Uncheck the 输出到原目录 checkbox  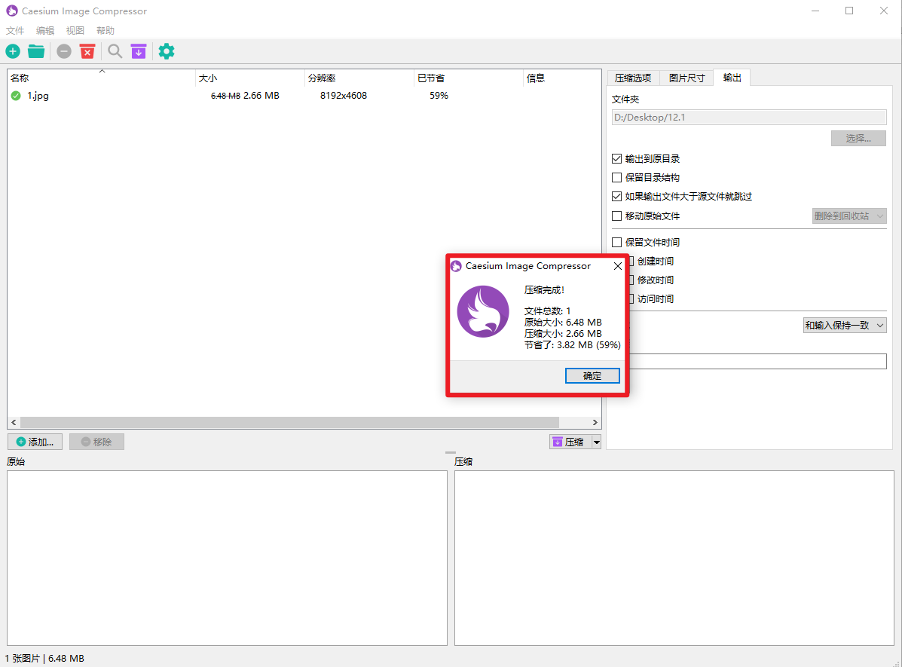click(617, 159)
